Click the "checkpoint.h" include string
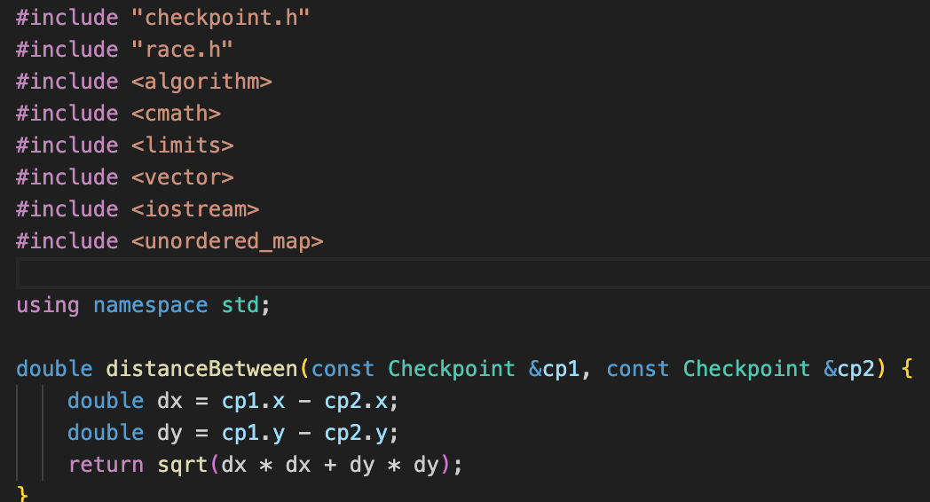Screen dimensions: 930x502 point(220,18)
